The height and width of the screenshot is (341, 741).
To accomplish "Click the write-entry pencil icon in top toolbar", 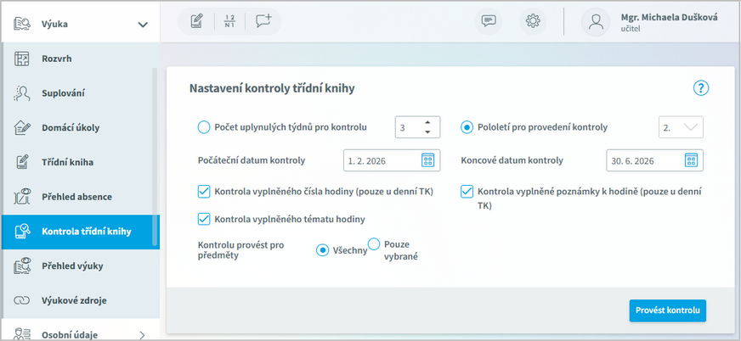I will 197,21.
